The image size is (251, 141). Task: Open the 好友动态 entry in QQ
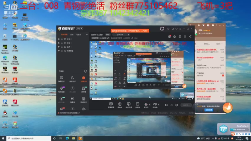210,74
